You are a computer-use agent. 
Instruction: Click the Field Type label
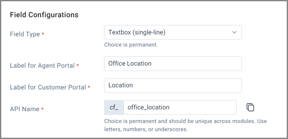[x=25, y=34]
